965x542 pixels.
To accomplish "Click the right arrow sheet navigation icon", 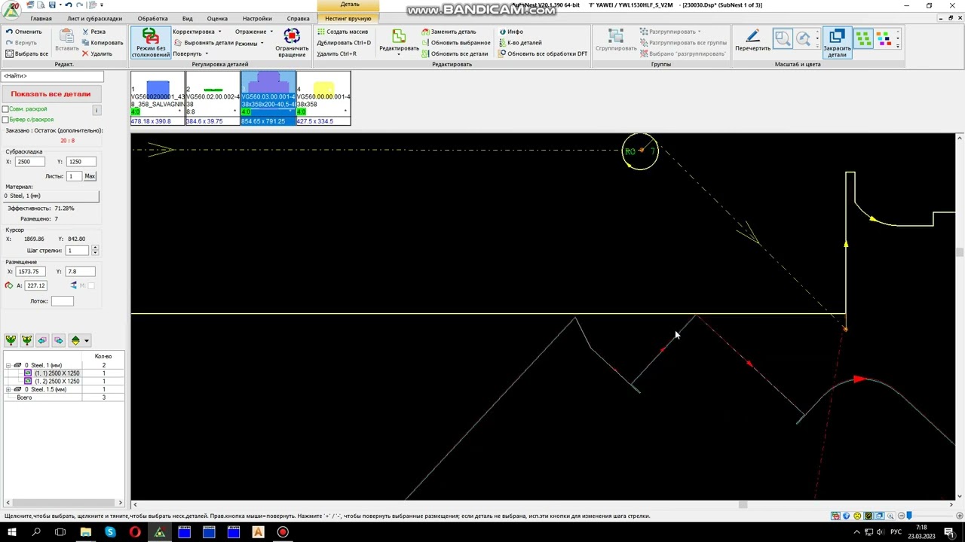I will (59, 341).
